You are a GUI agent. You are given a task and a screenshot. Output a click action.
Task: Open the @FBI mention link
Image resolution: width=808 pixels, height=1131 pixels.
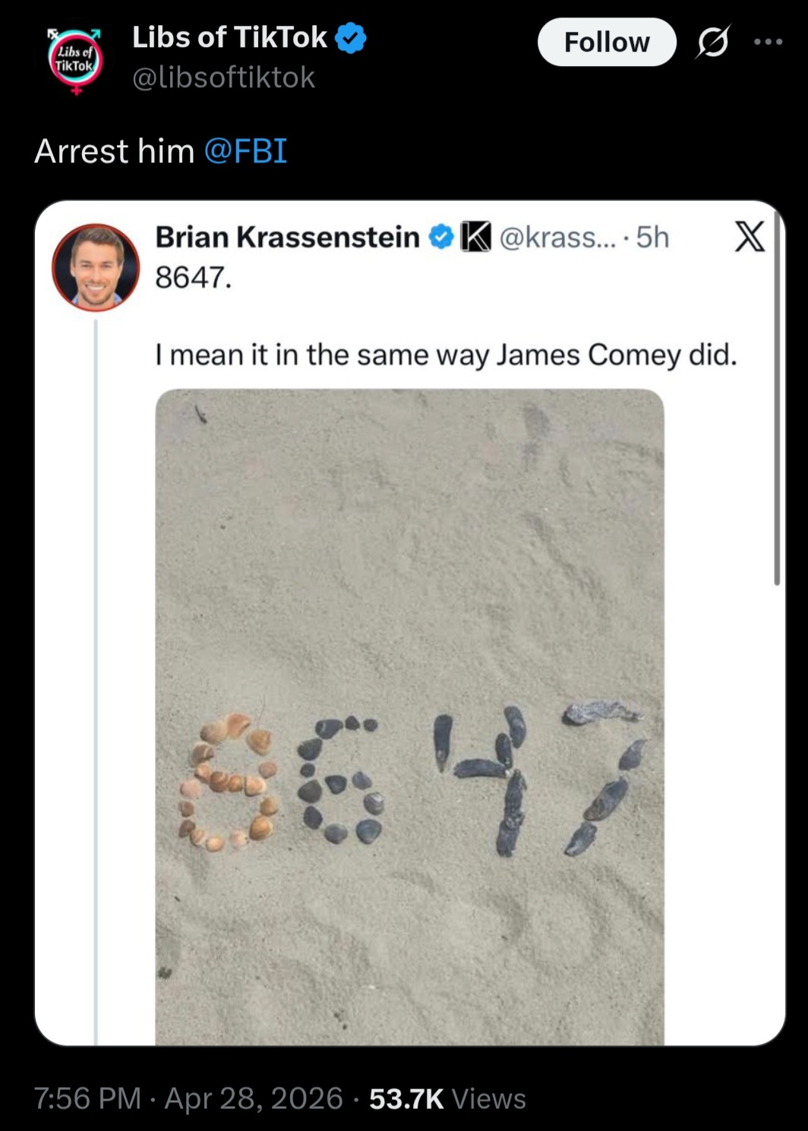point(245,151)
